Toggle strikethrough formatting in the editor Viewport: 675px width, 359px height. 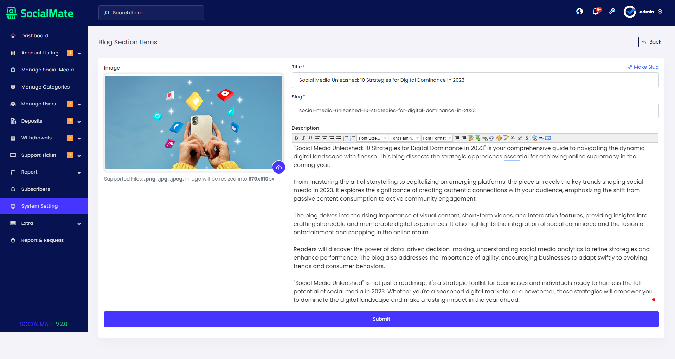click(527, 138)
